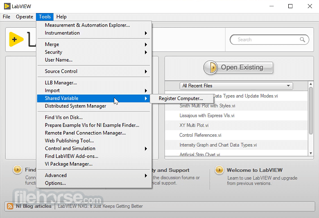Open Data Types and Update Modes.vi file
This screenshot has height=218, width=319.
point(245,96)
